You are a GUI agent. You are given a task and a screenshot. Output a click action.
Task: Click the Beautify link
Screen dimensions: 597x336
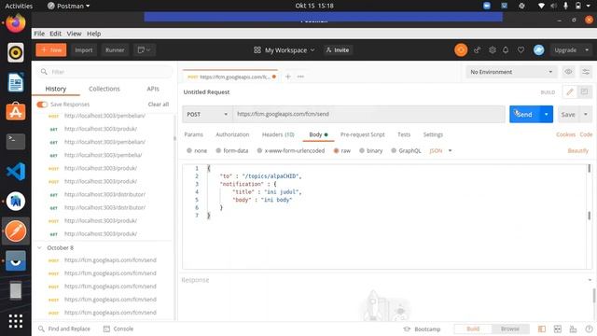578,151
